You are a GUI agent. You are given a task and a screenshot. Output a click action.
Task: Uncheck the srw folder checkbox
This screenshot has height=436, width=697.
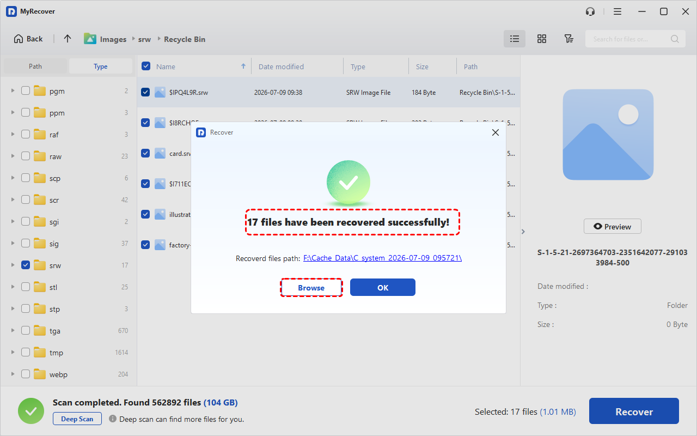[26, 265]
